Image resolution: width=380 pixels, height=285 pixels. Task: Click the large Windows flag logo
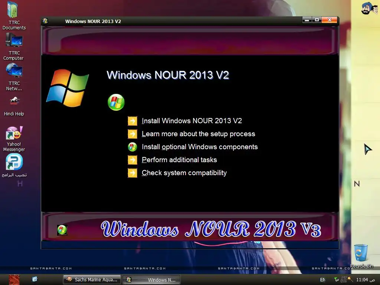(68, 88)
